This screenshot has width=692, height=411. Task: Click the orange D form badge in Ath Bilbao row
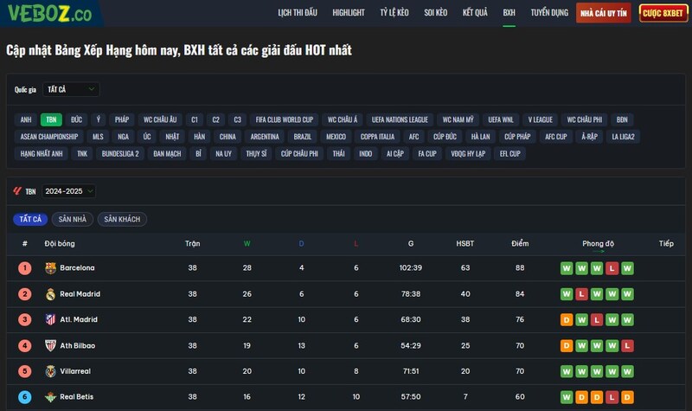point(567,345)
